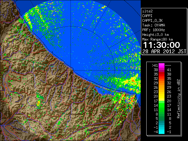Click the PRF: 1800Hz line

click(154, 30)
